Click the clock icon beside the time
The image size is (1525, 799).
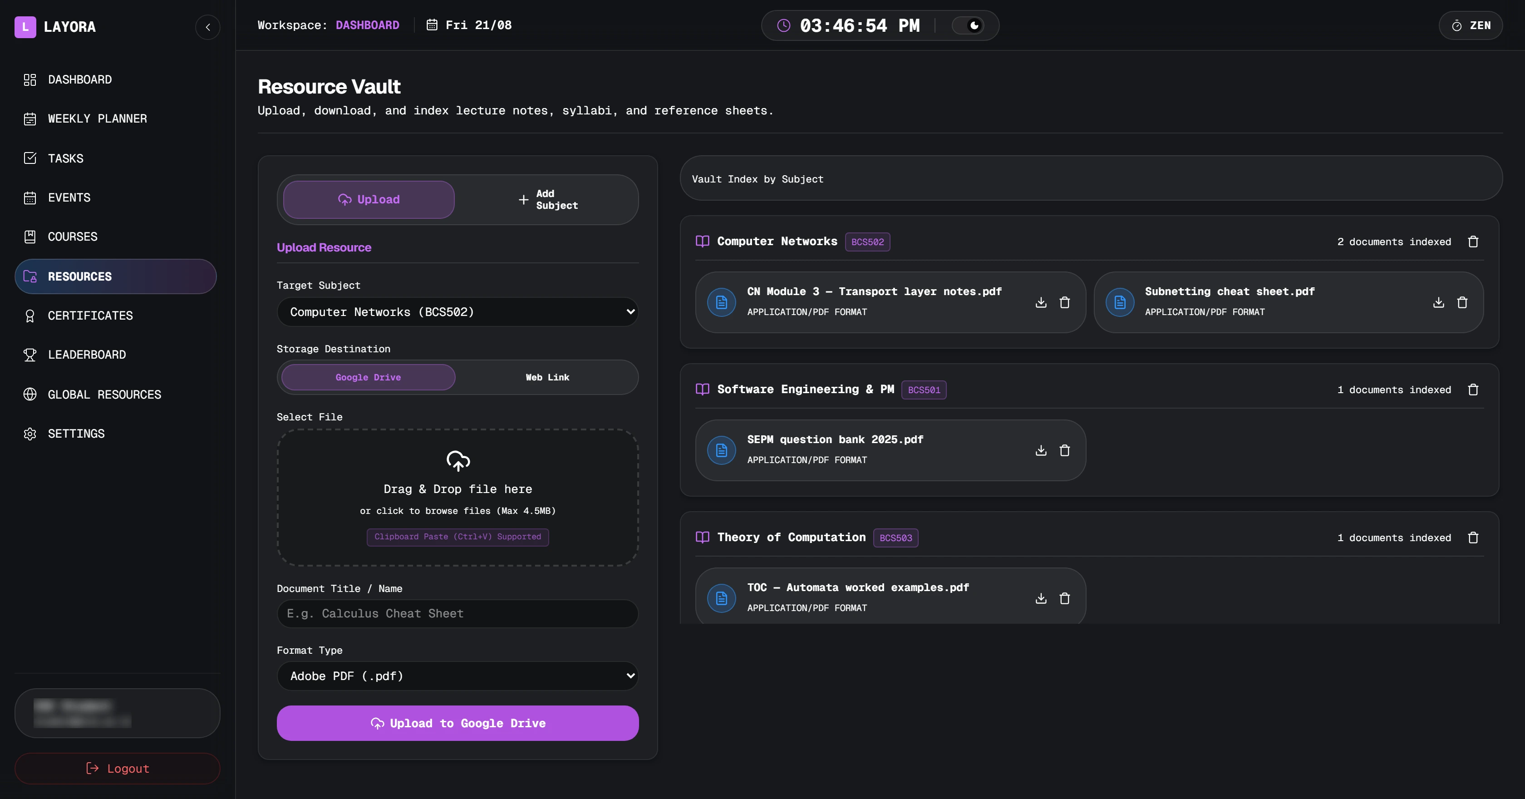[x=783, y=25]
